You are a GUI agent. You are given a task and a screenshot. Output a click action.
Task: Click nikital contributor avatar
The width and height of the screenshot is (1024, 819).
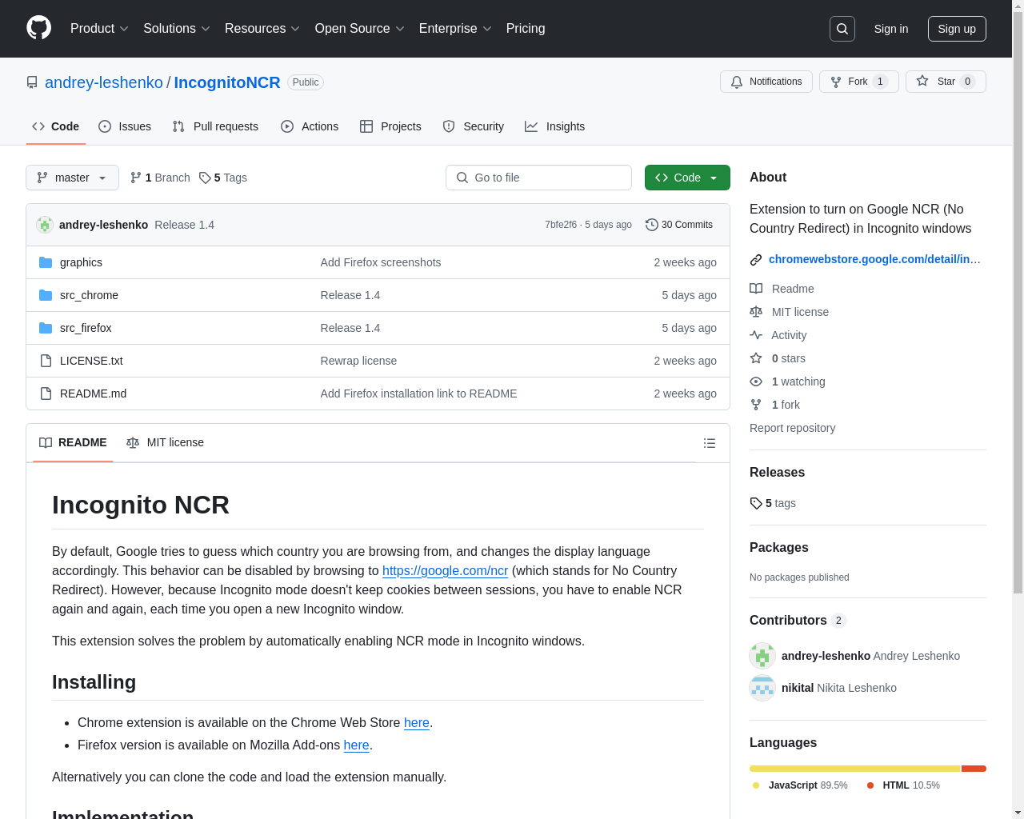762,688
